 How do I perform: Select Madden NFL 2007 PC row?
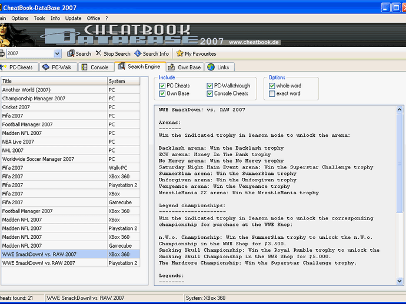click(71, 133)
